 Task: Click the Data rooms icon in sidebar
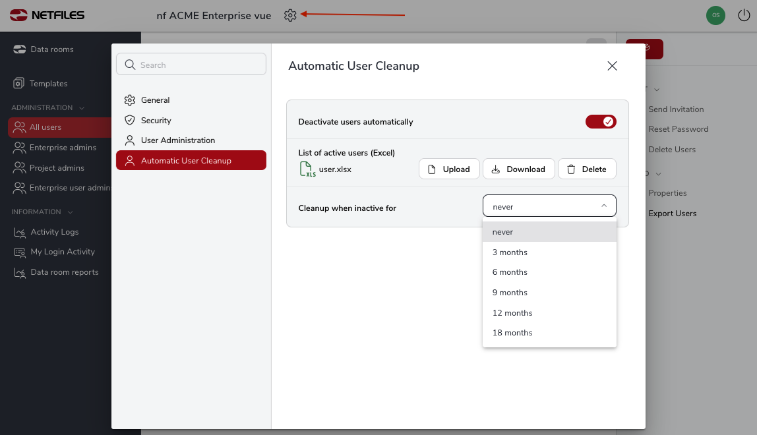(19, 49)
